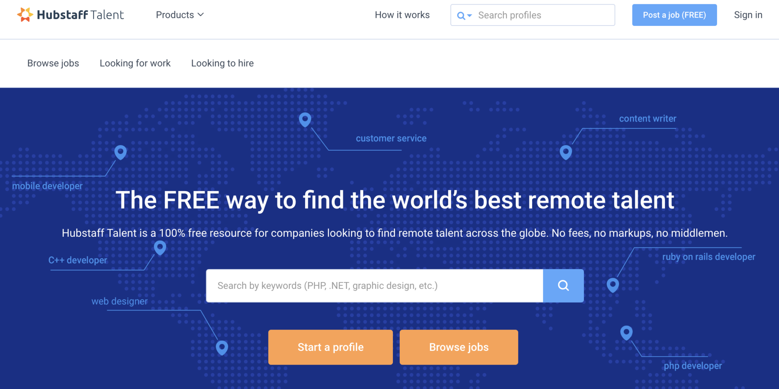Image resolution: width=779 pixels, height=389 pixels.
Task: Open the php developer label
Action: (693, 366)
